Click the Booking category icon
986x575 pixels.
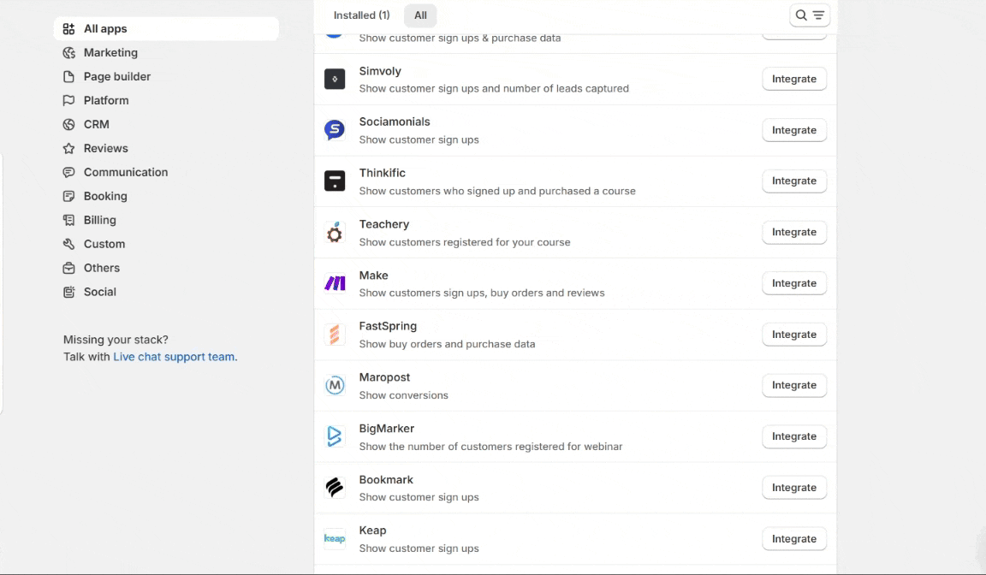pos(68,196)
